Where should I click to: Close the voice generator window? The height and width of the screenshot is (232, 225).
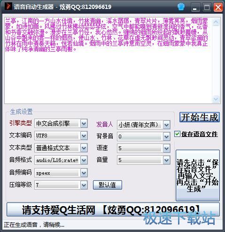(218, 8)
